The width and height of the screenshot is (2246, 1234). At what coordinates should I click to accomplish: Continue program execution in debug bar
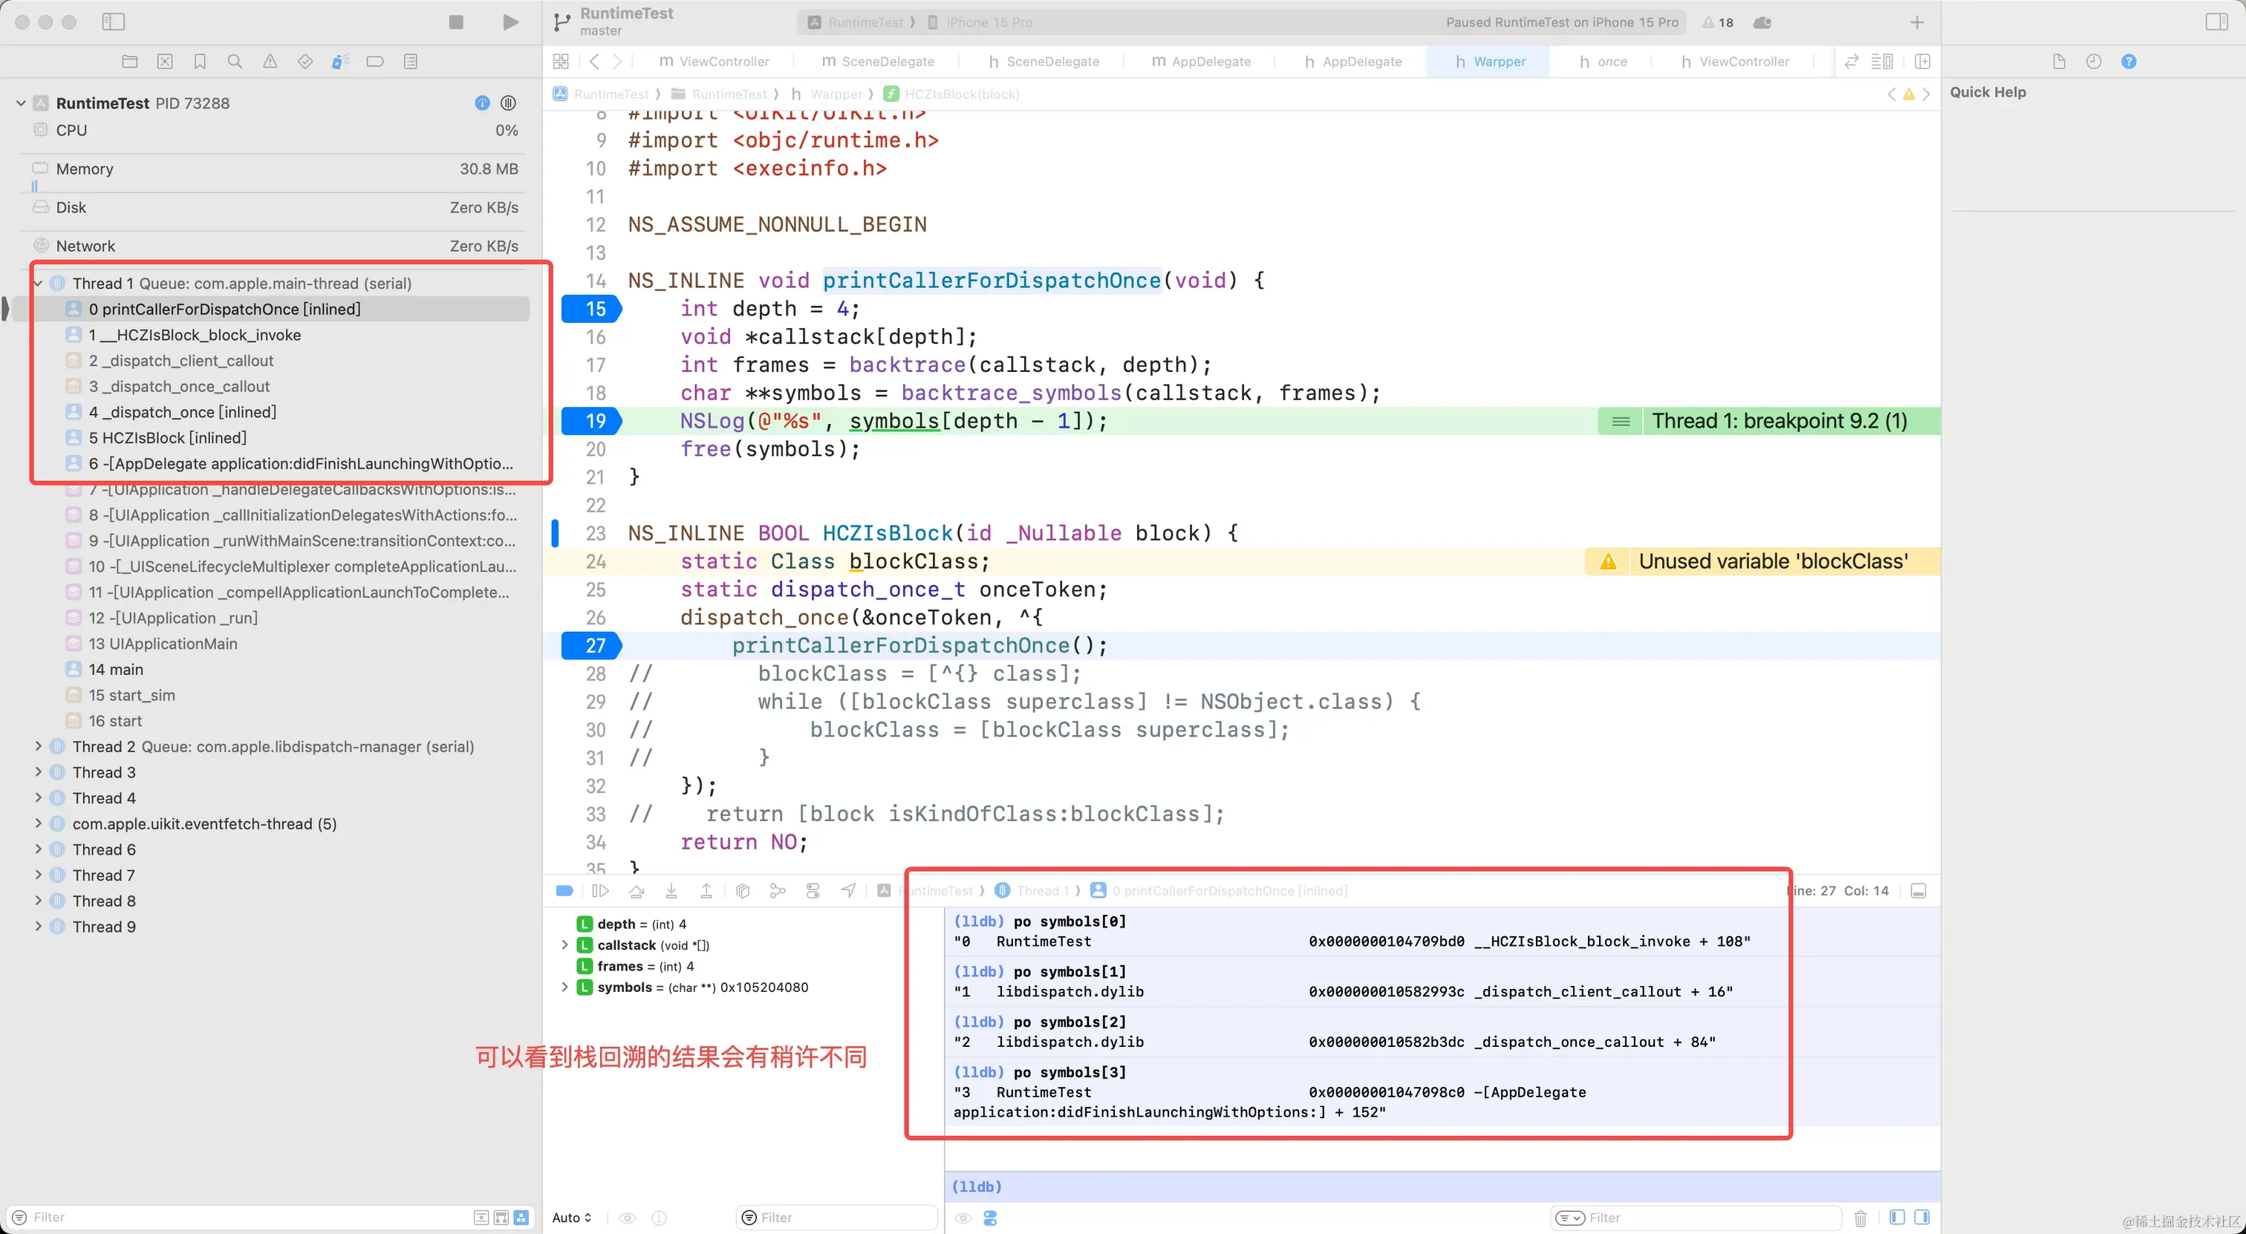coord(600,891)
